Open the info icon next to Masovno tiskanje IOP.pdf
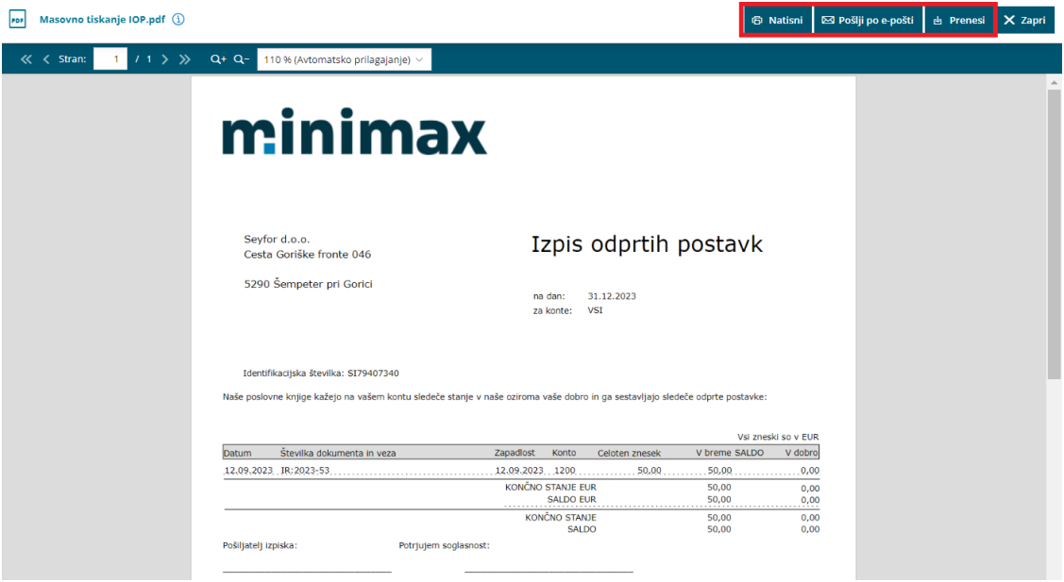The height and width of the screenshot is (582, 1064). 178,19
